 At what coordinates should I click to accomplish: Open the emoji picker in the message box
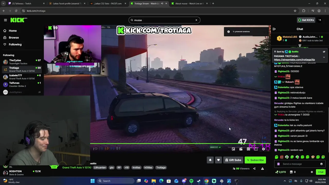tap(321, 164)
